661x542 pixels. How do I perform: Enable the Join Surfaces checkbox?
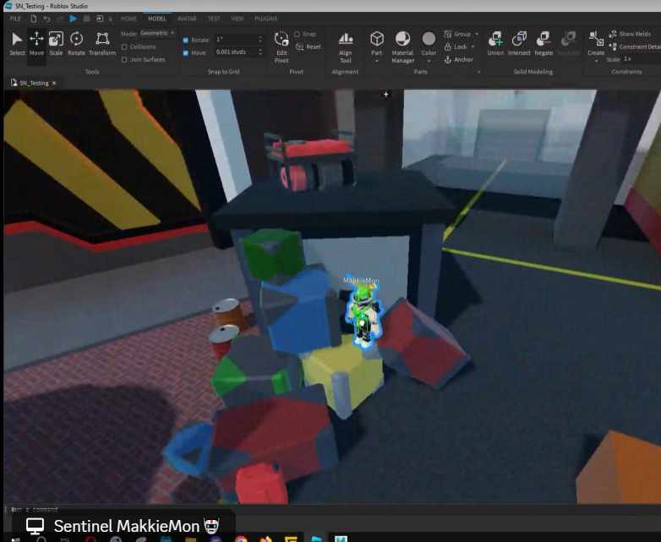124,59
